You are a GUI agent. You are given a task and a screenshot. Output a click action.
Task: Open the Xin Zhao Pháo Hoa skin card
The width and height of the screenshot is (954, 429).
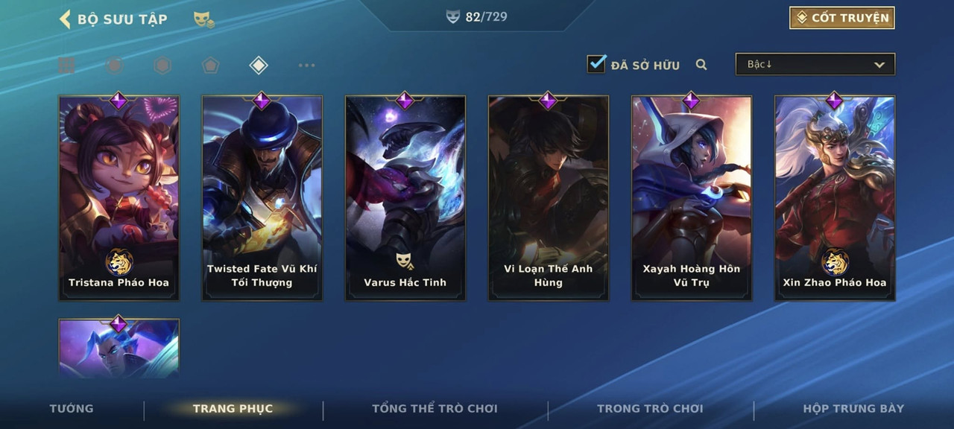835,198
